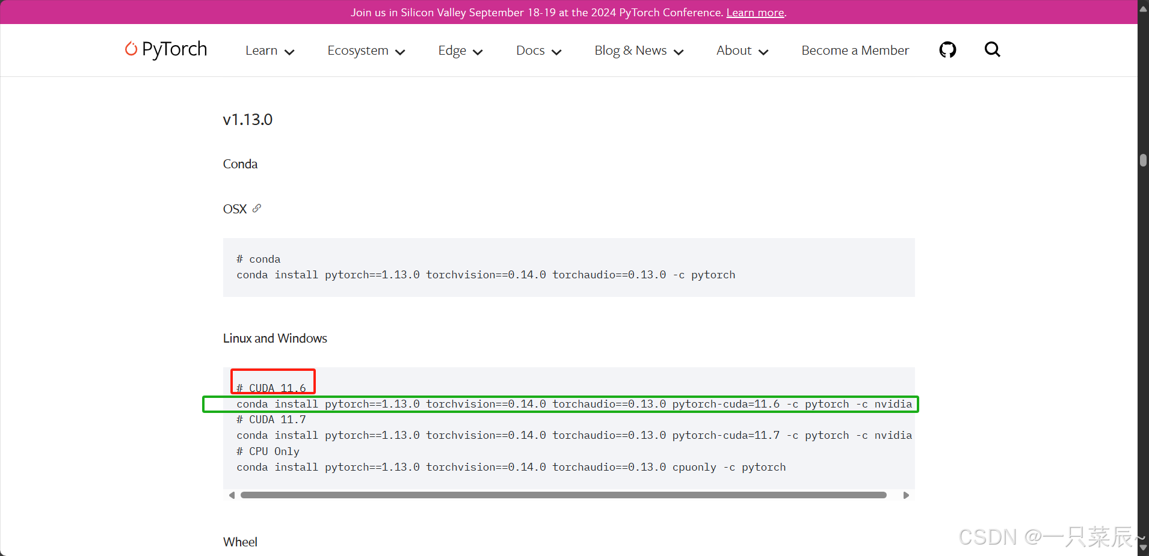The image size is (1149, 556).
Task: Click install command with pytorch-cuda=11.6
Action: (x=574, y=404)
